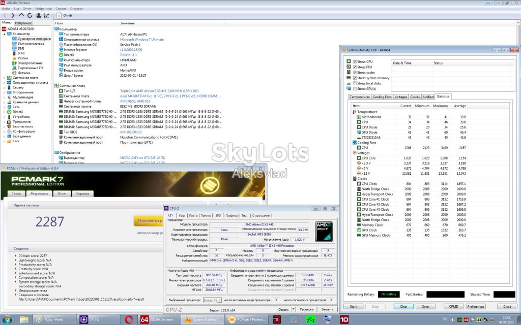Screen dimensions: 521x325
Task: Toggle the Stress CPU checkbox
Action: coord(355,61)
